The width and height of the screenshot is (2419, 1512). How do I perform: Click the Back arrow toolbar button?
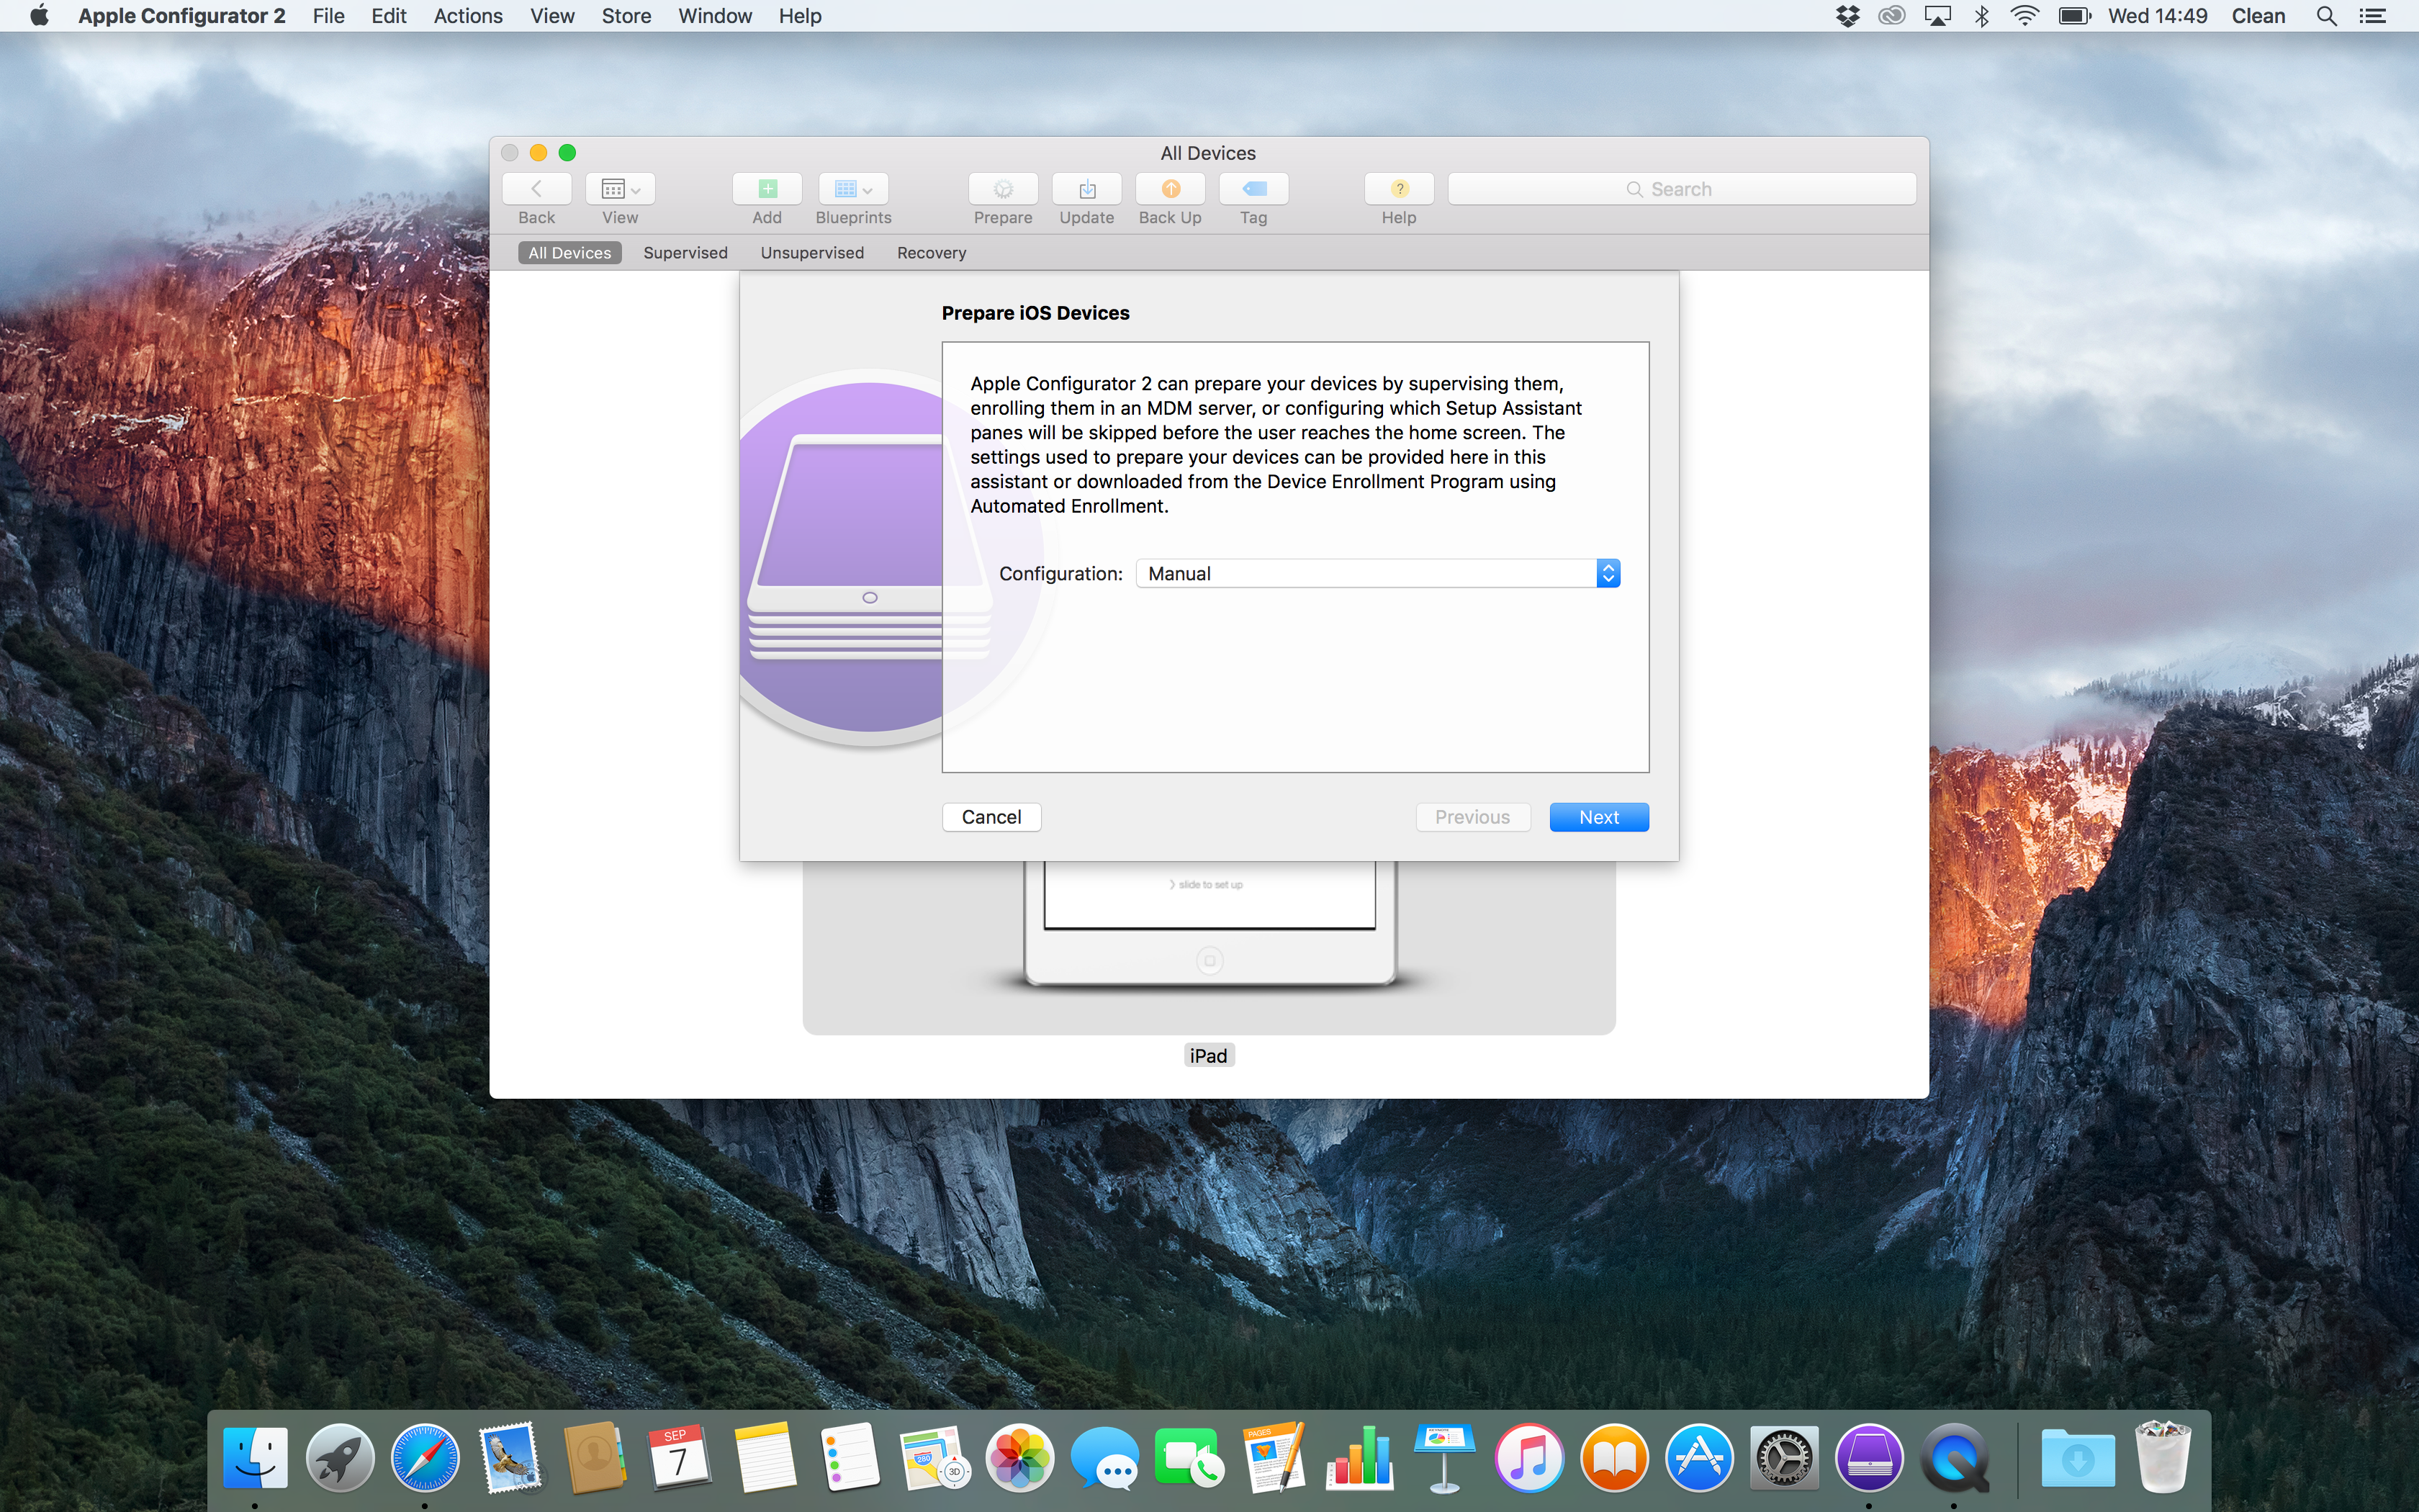coord(537,189)
